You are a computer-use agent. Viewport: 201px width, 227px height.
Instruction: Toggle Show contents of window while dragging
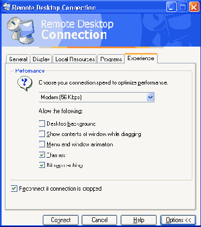click(42, 134)
